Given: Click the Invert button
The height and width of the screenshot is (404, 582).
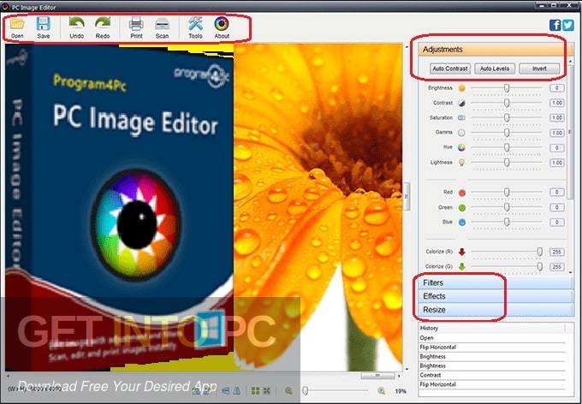Looking at the screenshot, I should (539, 68).
